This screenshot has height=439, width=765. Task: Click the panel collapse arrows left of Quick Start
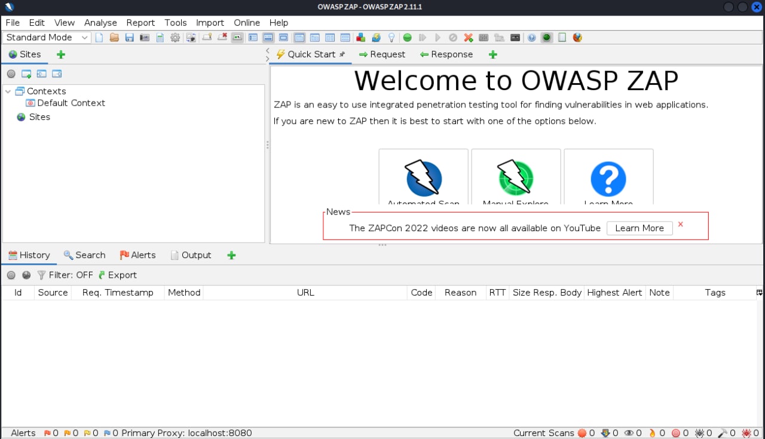[267, 54]
